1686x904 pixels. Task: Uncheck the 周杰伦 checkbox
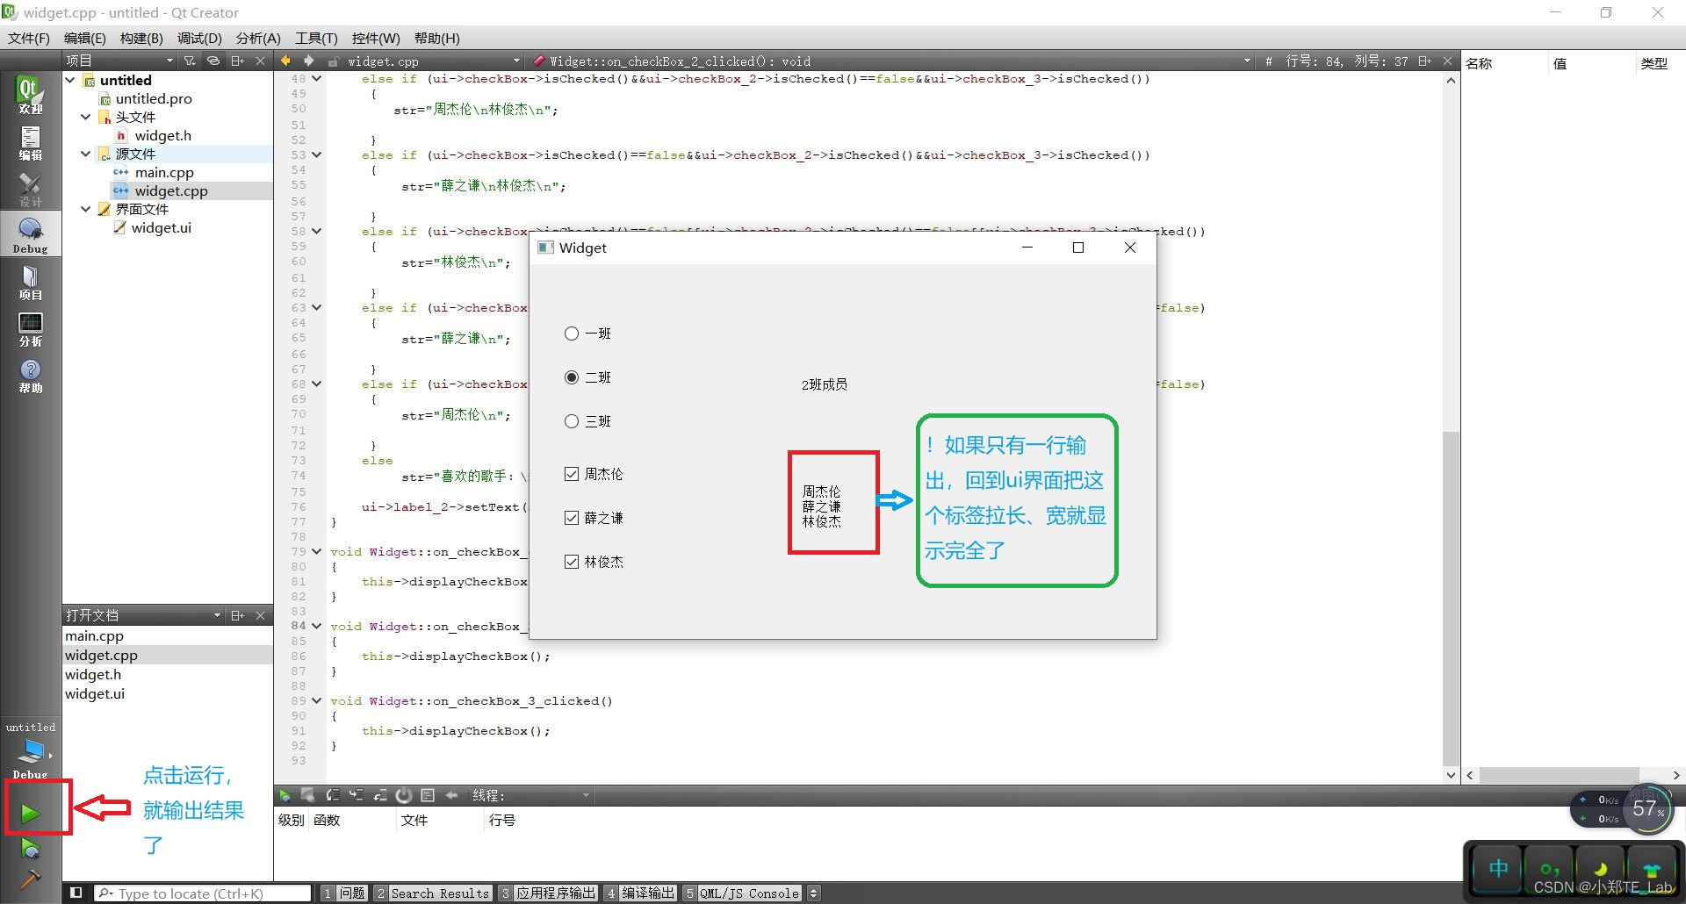tap(571, 473)
